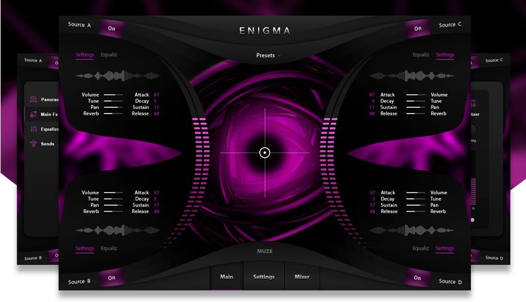
Task: Click Source A's Tune slider
Action: 113,101
